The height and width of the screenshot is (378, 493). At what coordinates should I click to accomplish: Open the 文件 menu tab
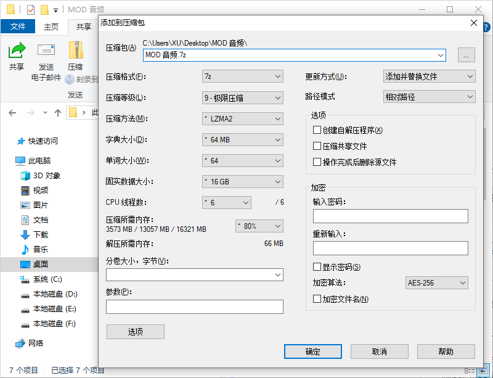tap(18, 26)
